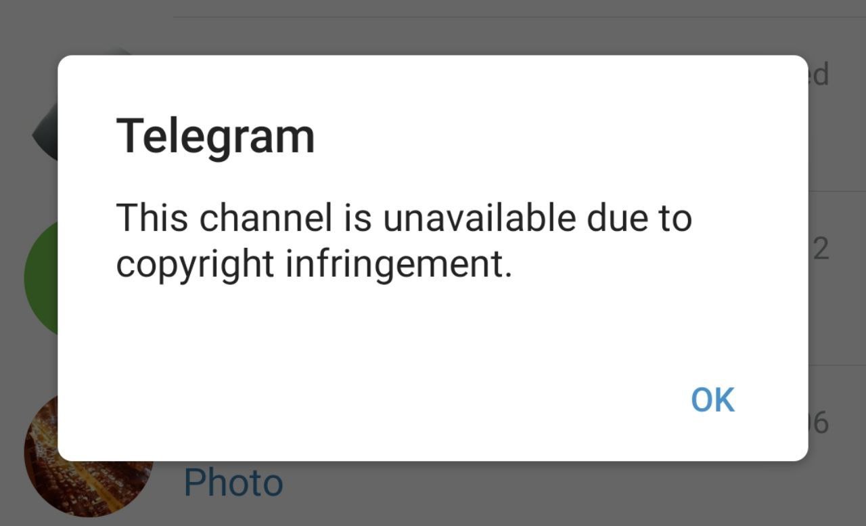The image size is (866, 526).
Task: Select the green circular chat avatar
Action: pos(41,278)
